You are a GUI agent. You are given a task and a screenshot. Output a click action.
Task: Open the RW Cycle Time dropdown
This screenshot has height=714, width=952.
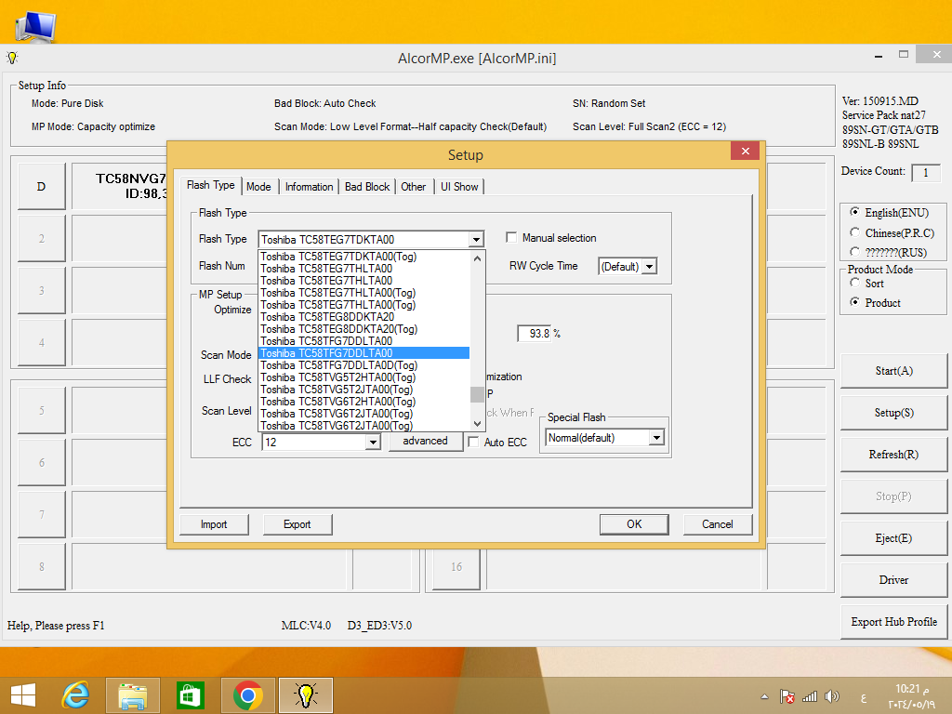[x=650, y=266]
